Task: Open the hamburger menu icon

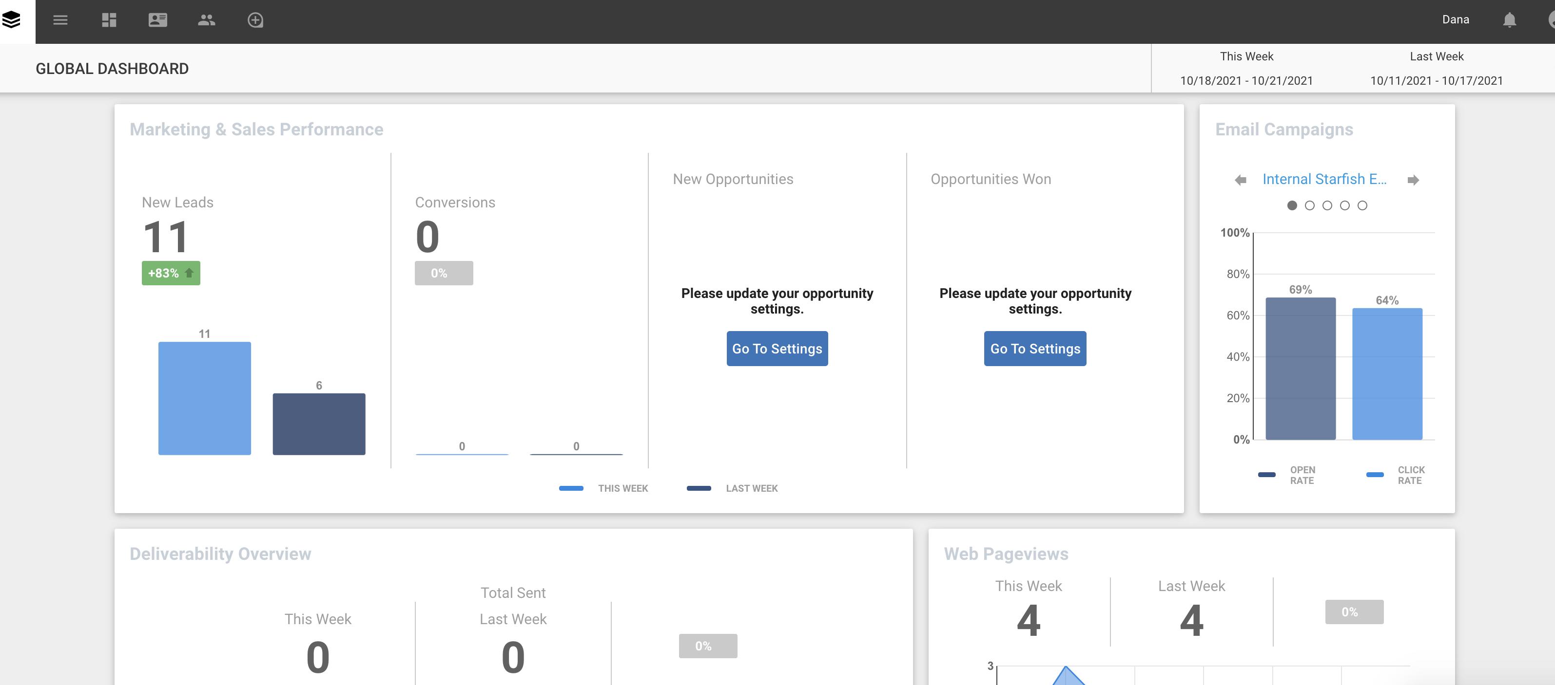Action: coord(60,20)
